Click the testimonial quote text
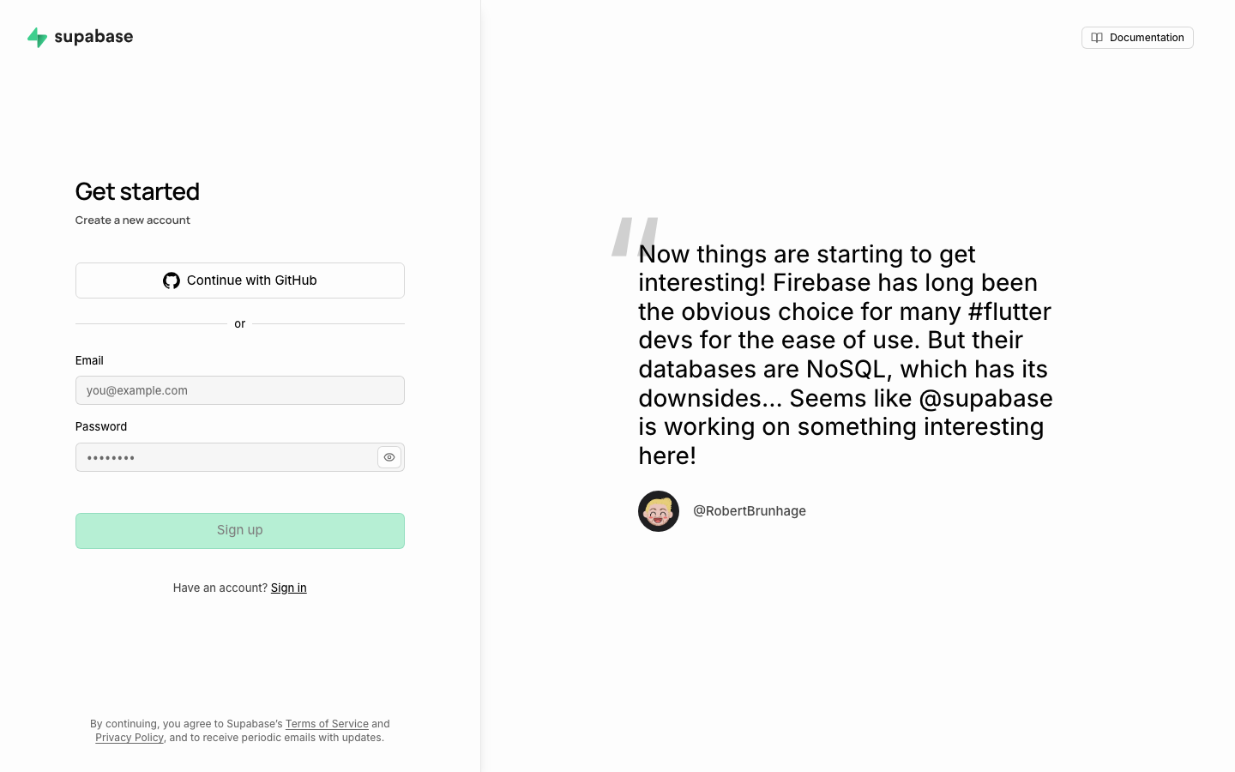This screenshot has width=1235, height=772. click(x=846, y=355)
